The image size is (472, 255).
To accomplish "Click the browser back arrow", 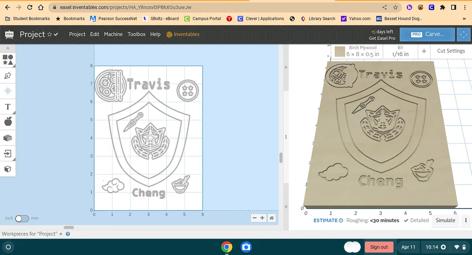I will coord(7,7).
